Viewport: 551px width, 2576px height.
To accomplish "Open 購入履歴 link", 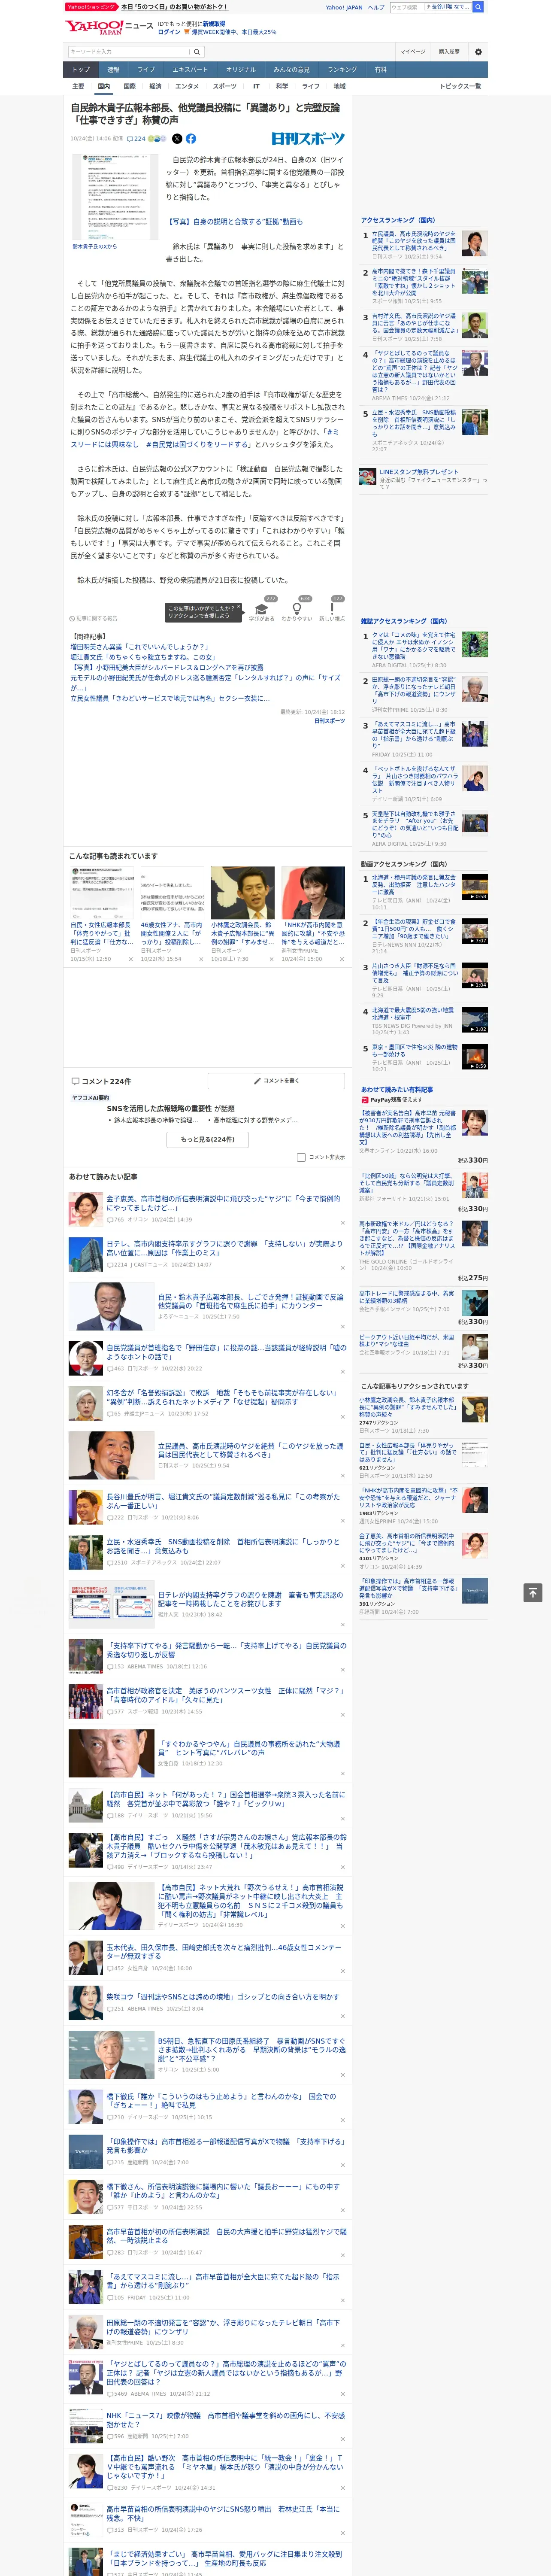I will click(449, 51).
